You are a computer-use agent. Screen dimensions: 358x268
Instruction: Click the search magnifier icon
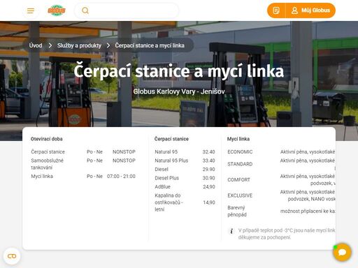[x=85, y=10]
